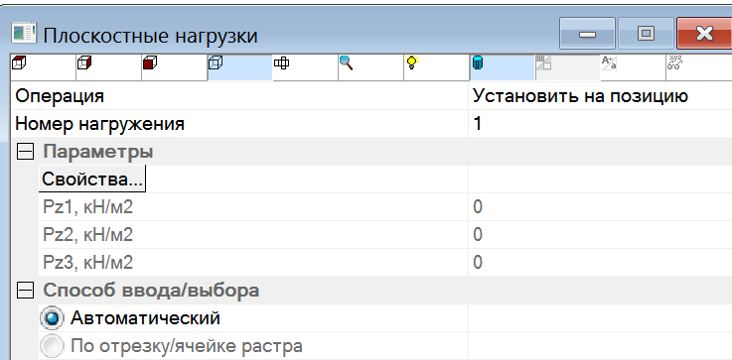Click the magnifying glass icon
Image resolution: width=732 pixels, height=360 pixels.
pos(346,62)
